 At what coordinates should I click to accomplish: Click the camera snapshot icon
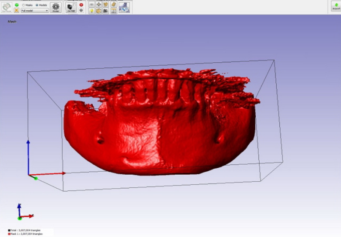pos(106,11)
